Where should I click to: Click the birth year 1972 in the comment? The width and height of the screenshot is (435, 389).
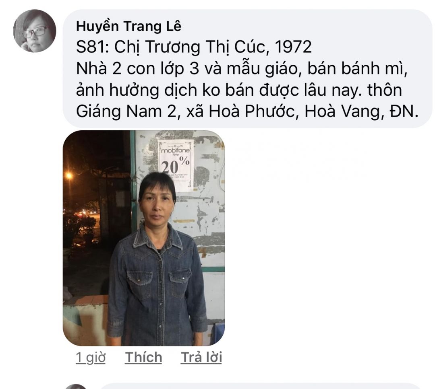coord(293,47)
